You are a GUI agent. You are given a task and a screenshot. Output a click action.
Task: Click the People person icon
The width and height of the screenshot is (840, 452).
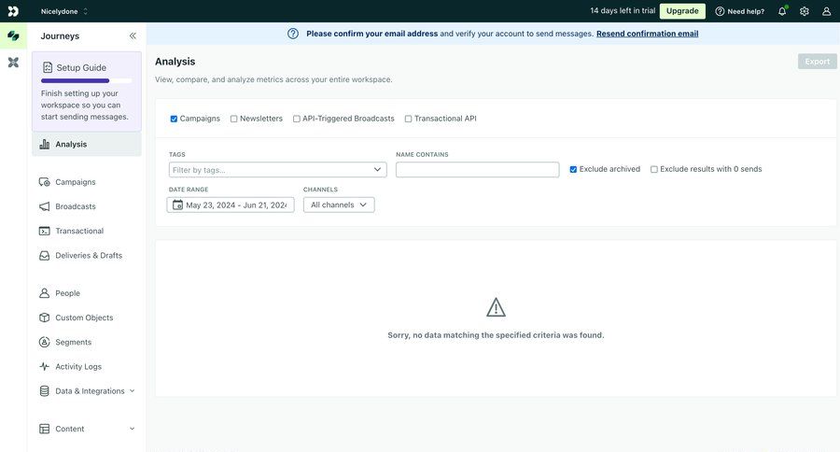tap(45, 293)
